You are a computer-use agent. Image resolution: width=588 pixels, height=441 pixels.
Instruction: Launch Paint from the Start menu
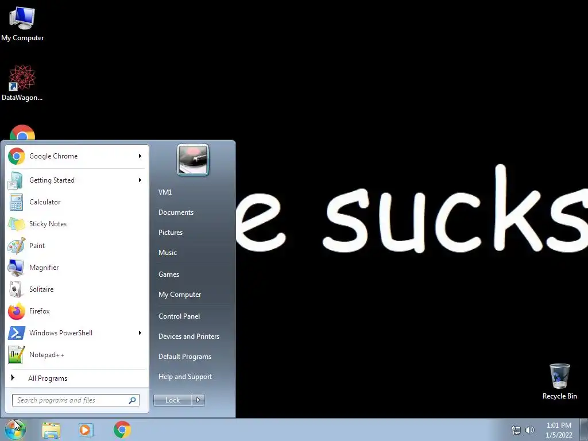click(77, 246)
